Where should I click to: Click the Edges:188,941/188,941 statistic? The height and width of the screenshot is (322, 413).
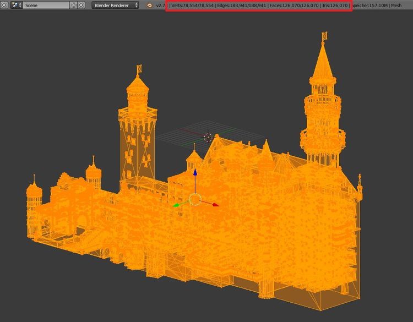(x=242, y=6)
